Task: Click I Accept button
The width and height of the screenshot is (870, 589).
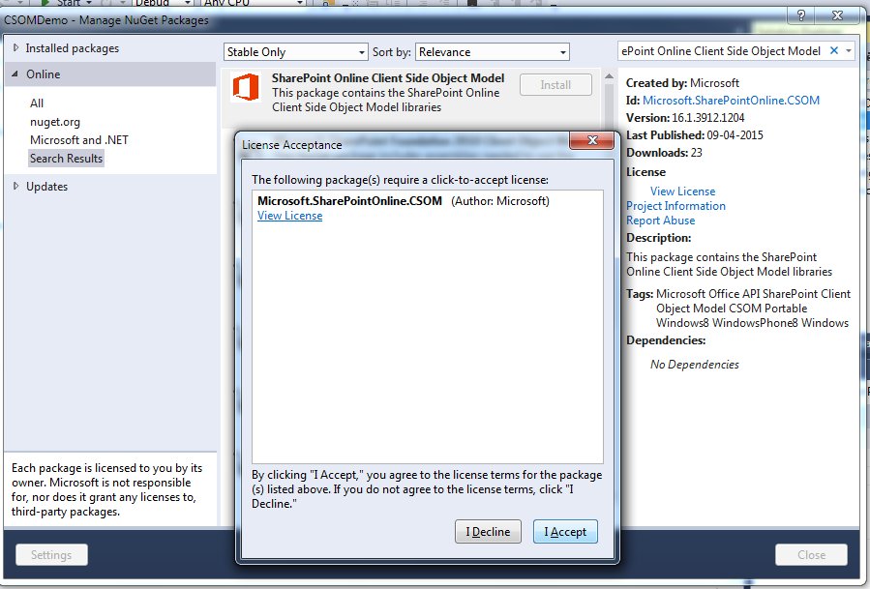Action: (565, 531)
